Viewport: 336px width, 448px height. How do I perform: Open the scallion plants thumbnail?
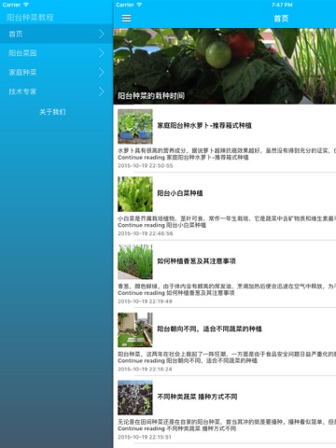[x=135, y=262]
